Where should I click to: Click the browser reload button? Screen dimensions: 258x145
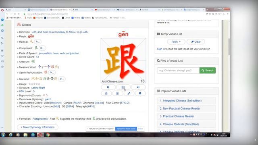pyautogui.click(x=15, y=14)
